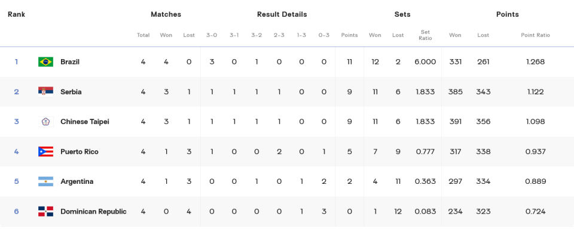Click the Set Ratio column header
The height and width of the screenshot is (231, 574).
point(425,35)
